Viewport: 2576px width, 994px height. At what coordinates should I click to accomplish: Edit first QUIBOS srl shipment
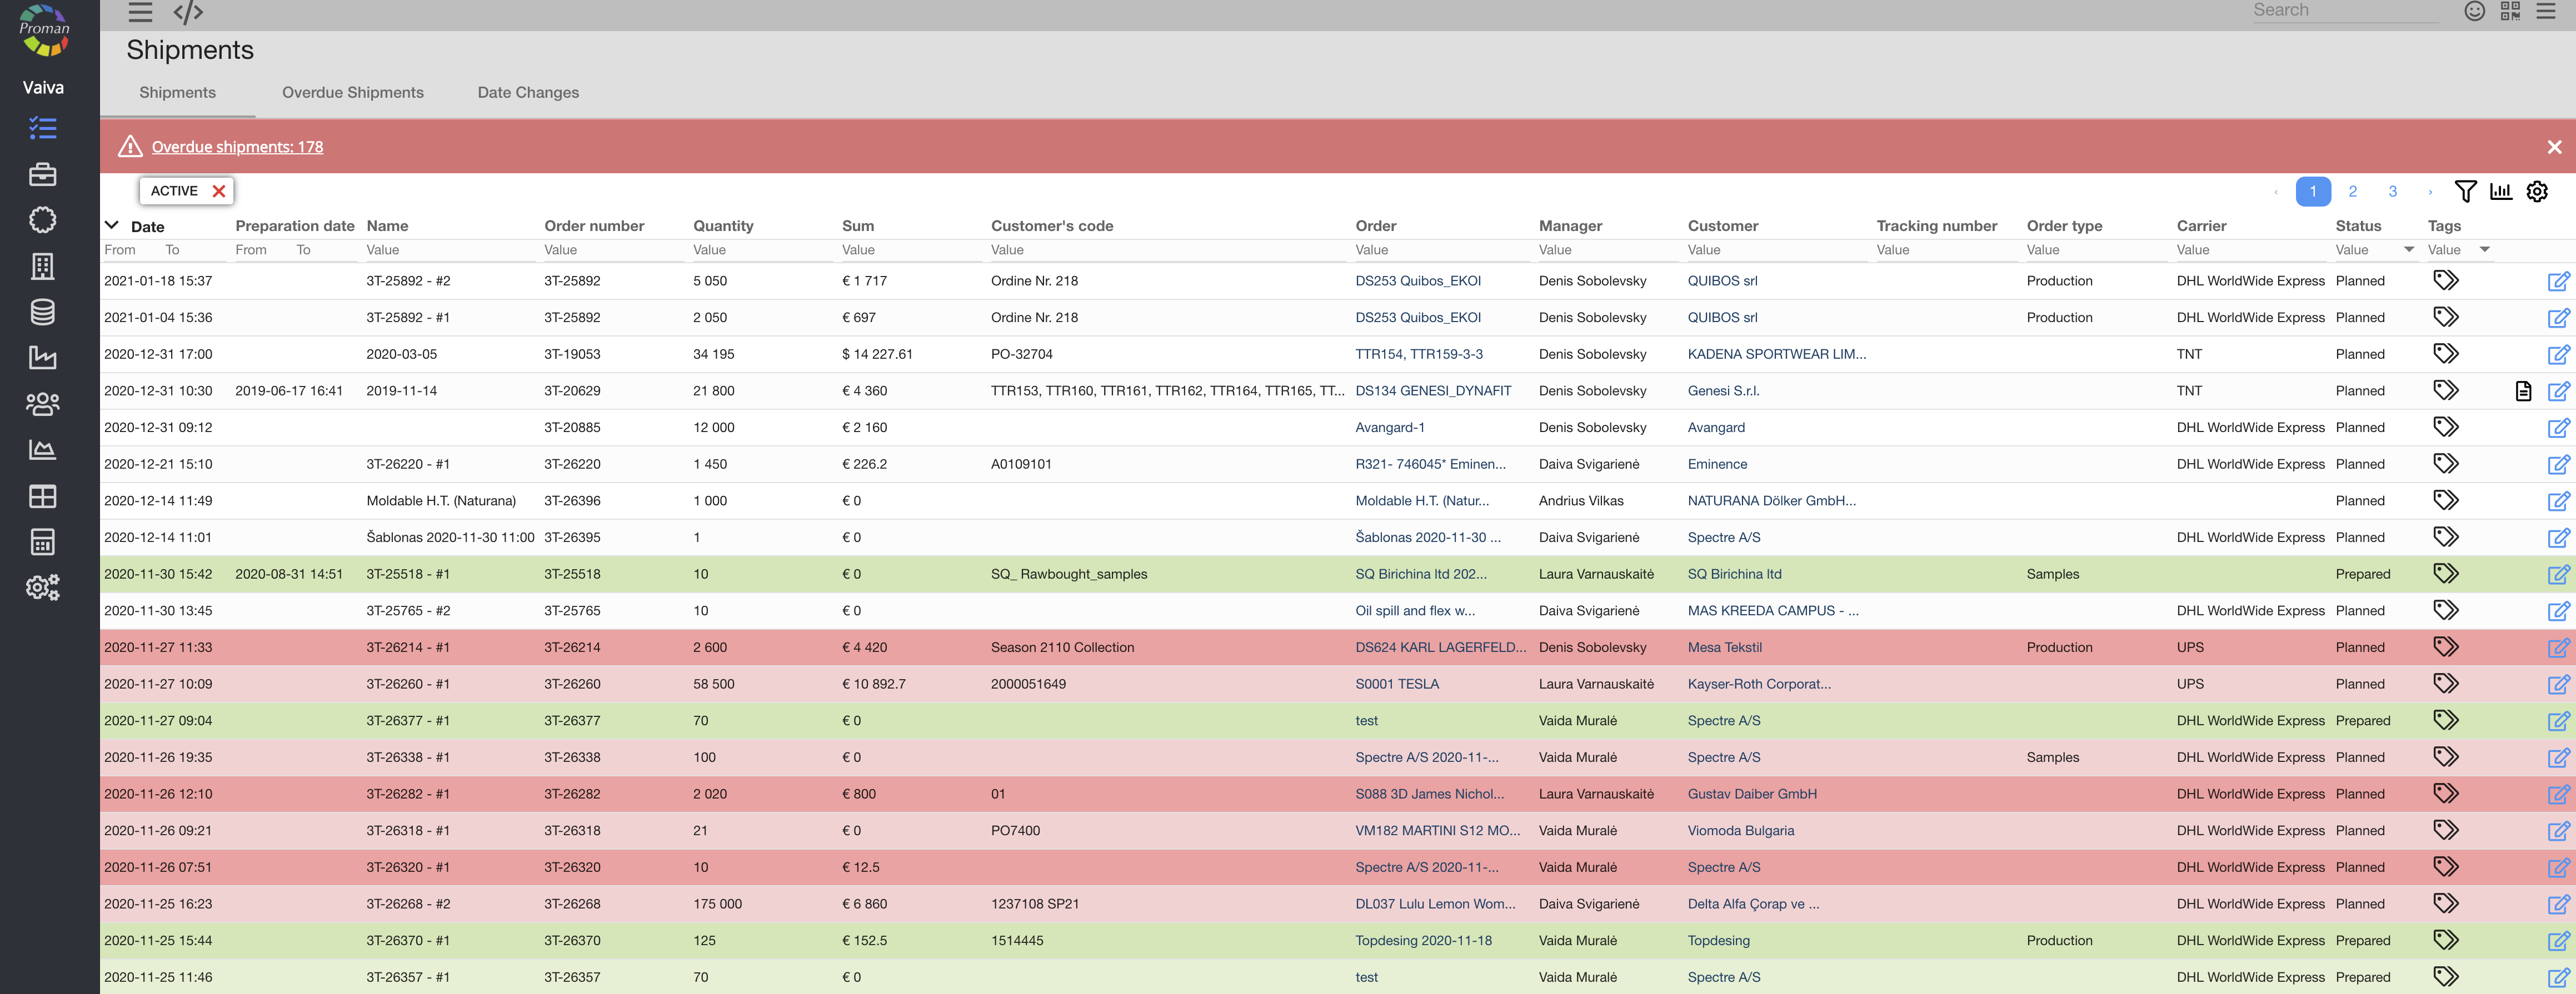point(2558,282)
